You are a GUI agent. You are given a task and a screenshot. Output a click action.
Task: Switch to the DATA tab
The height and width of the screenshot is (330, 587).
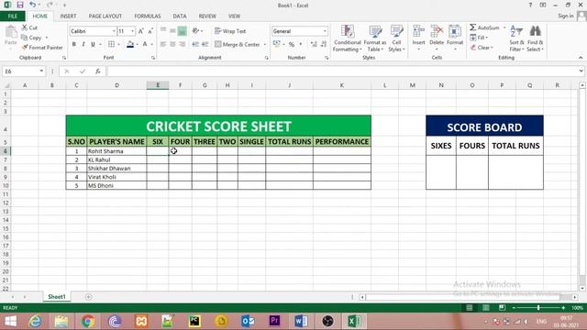click(x=180, y=16)
